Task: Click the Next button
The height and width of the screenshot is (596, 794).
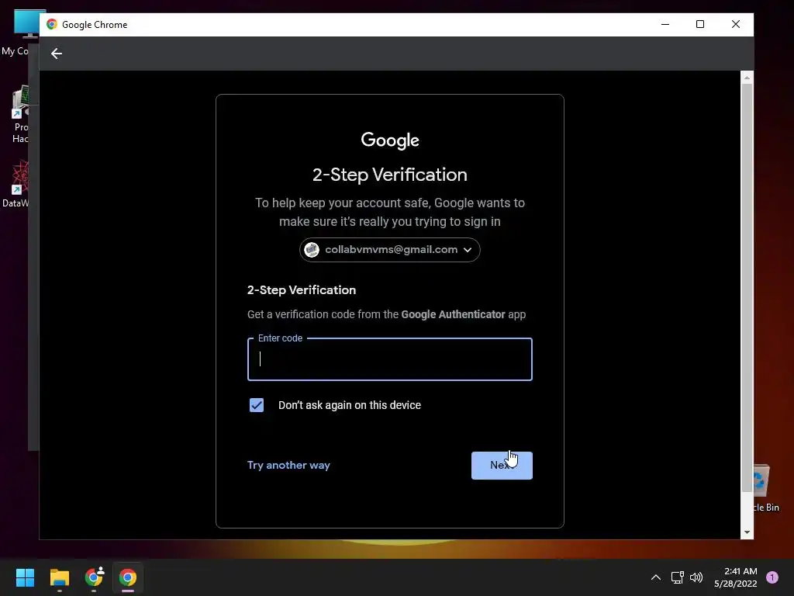Action: pyautogui.click(x=502, y=466)
